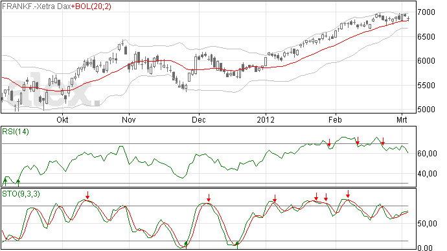Select the green up arrow in STO mid-December

click(237, 245)
